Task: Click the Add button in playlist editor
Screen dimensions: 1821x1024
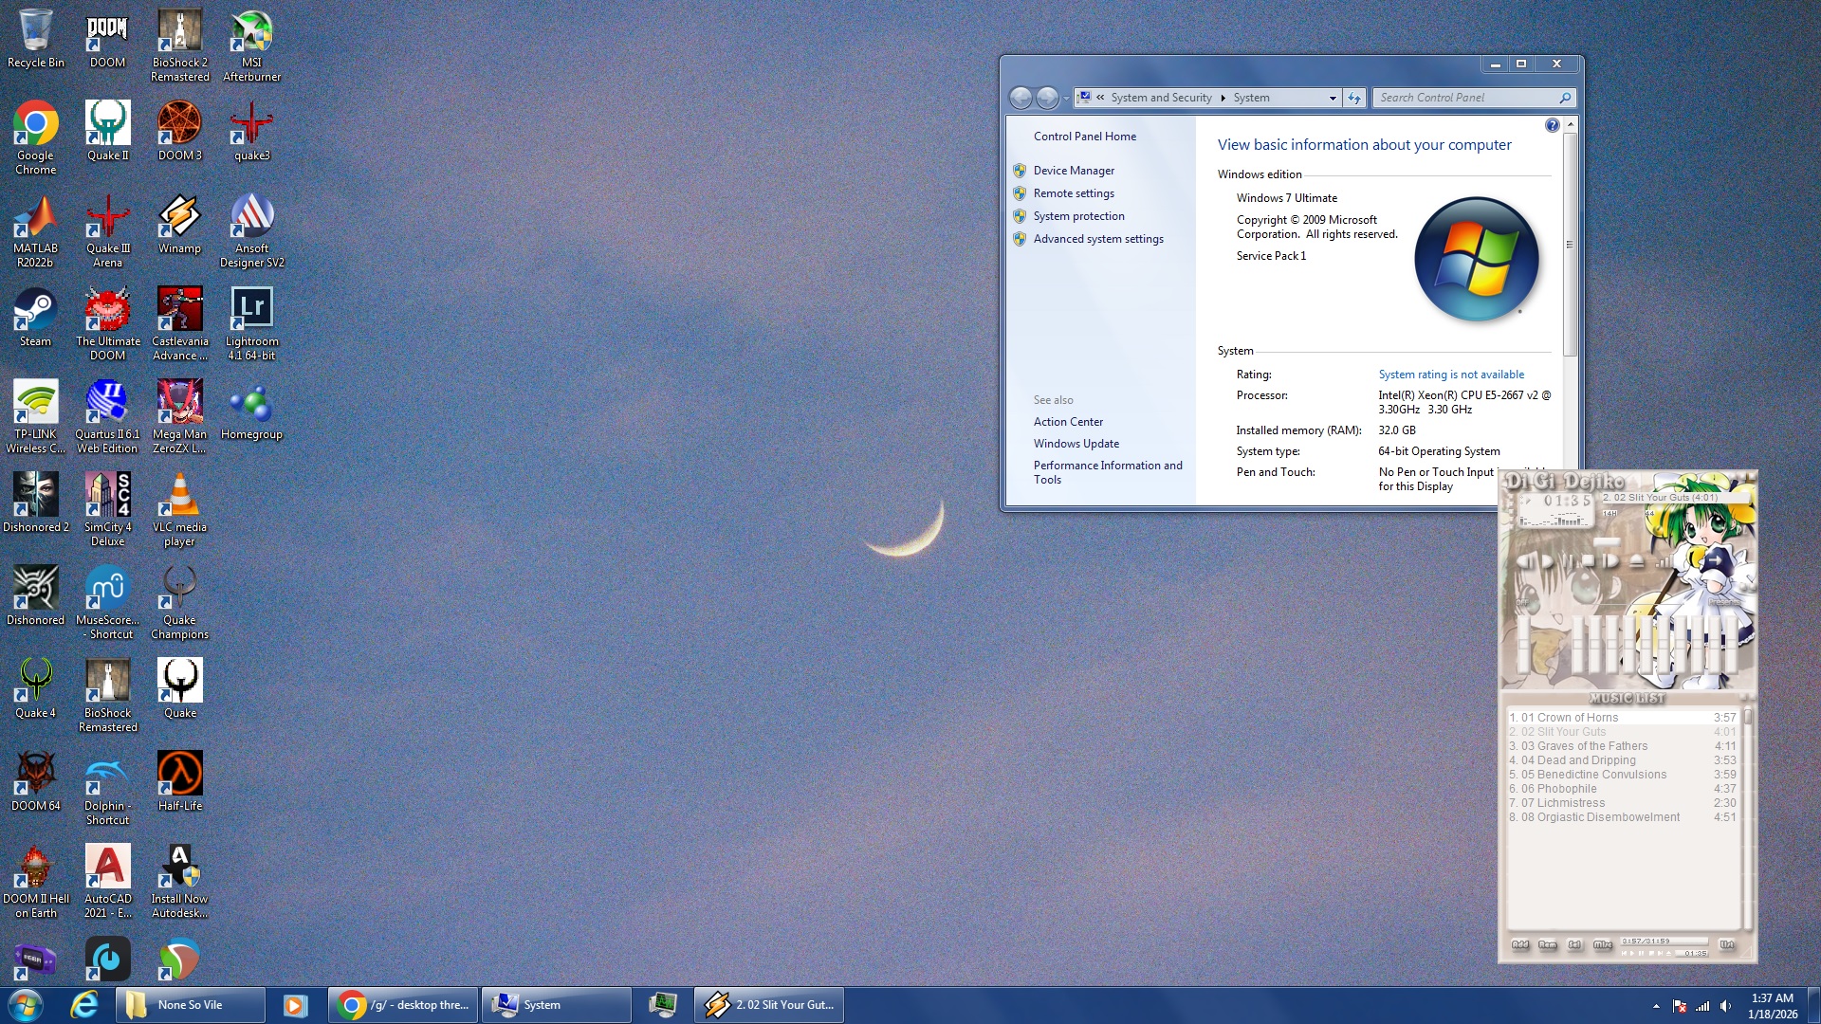Action: (1520, 944)
